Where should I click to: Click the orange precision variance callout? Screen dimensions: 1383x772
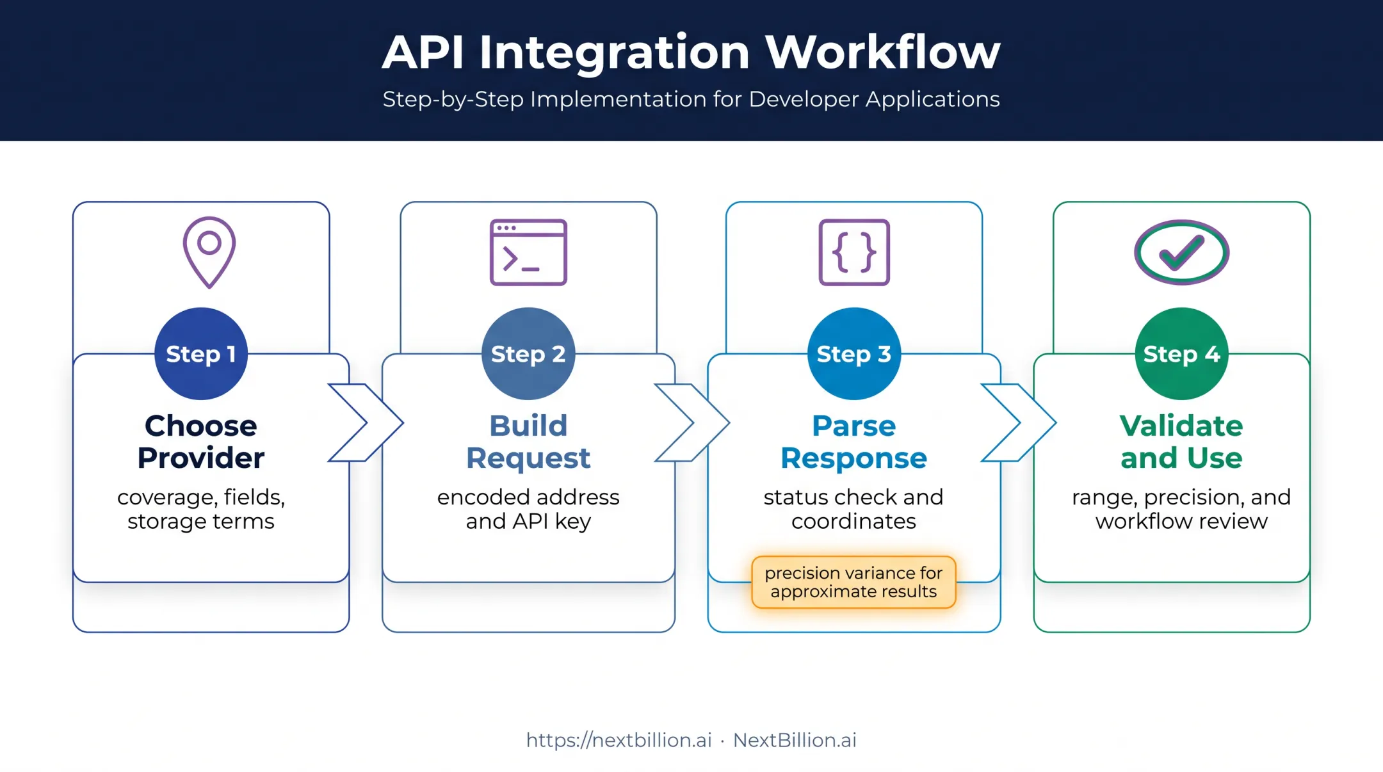pyautogui.click(x=854, y=582)
